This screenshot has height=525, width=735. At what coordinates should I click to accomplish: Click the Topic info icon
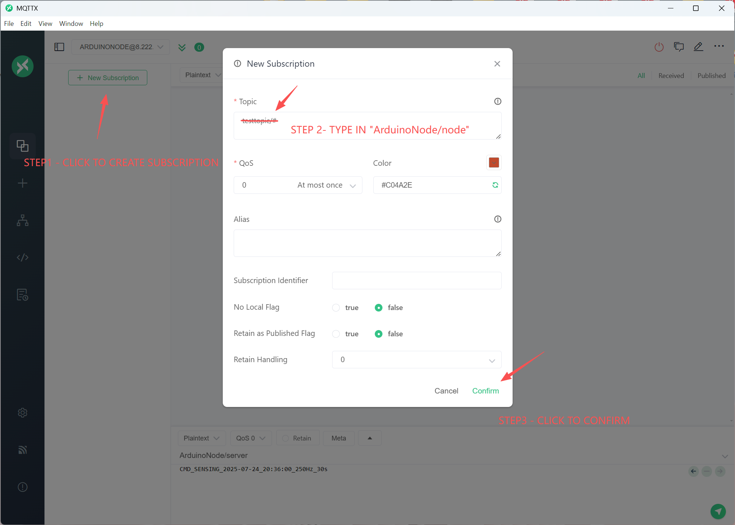click(x=498, y=101)
